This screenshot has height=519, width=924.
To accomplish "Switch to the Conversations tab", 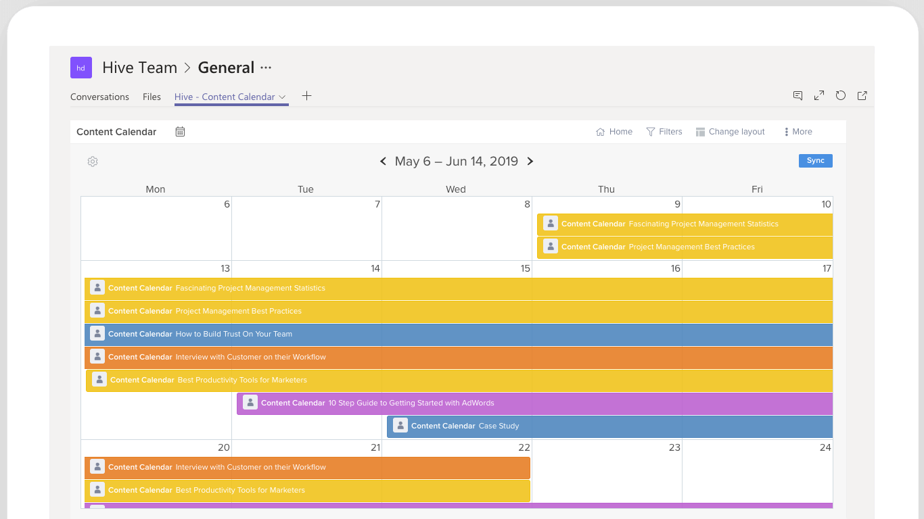I will pyautogui.click(x=99, y=97).
